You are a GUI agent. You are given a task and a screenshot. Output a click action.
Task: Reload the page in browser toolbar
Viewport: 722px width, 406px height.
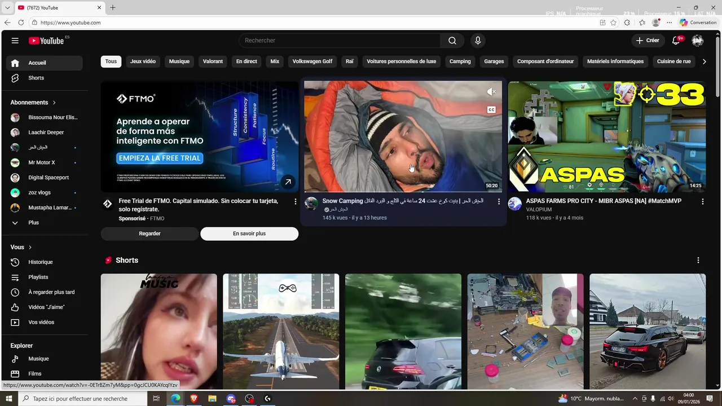click(x=21, y=23)
